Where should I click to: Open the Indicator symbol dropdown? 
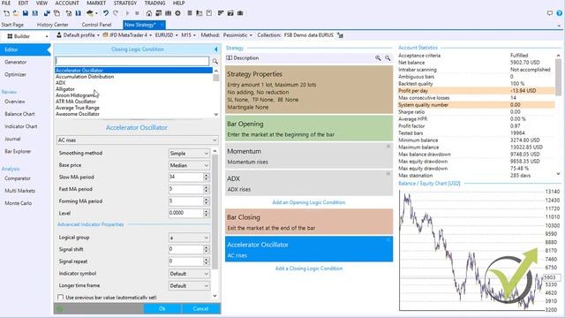[x=189, y=274]
